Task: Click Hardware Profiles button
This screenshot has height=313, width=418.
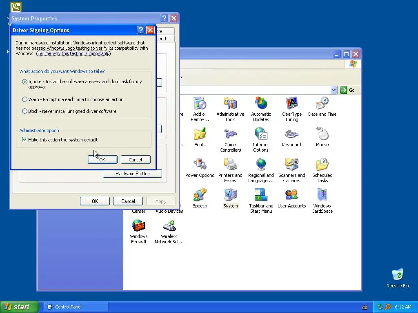Action: (x=133, y=174)
